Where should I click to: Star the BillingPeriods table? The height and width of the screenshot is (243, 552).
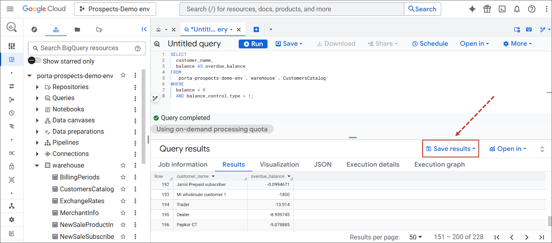click(123, 177)
